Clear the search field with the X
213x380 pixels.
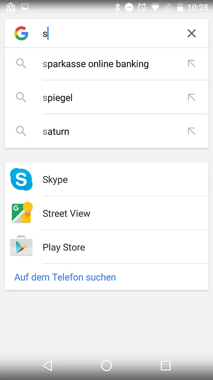pos(192,33)
